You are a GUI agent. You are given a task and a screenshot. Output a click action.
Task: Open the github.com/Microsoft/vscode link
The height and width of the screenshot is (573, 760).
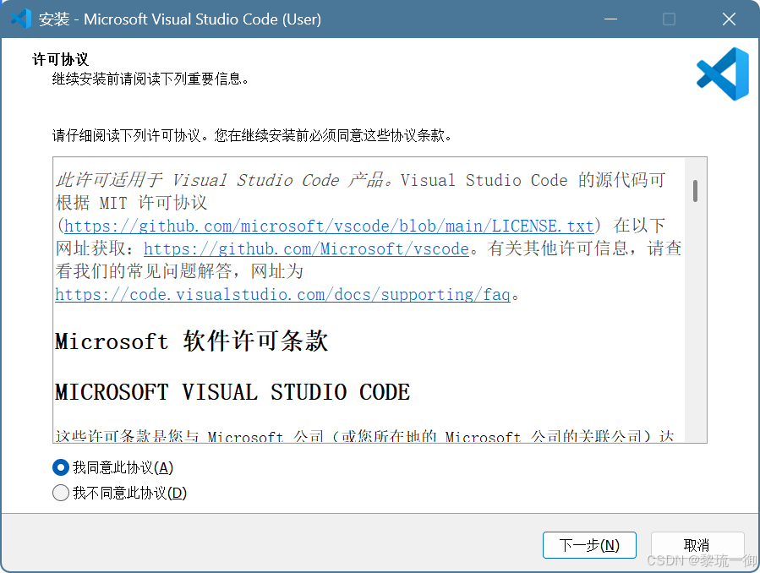coord(306,249)
